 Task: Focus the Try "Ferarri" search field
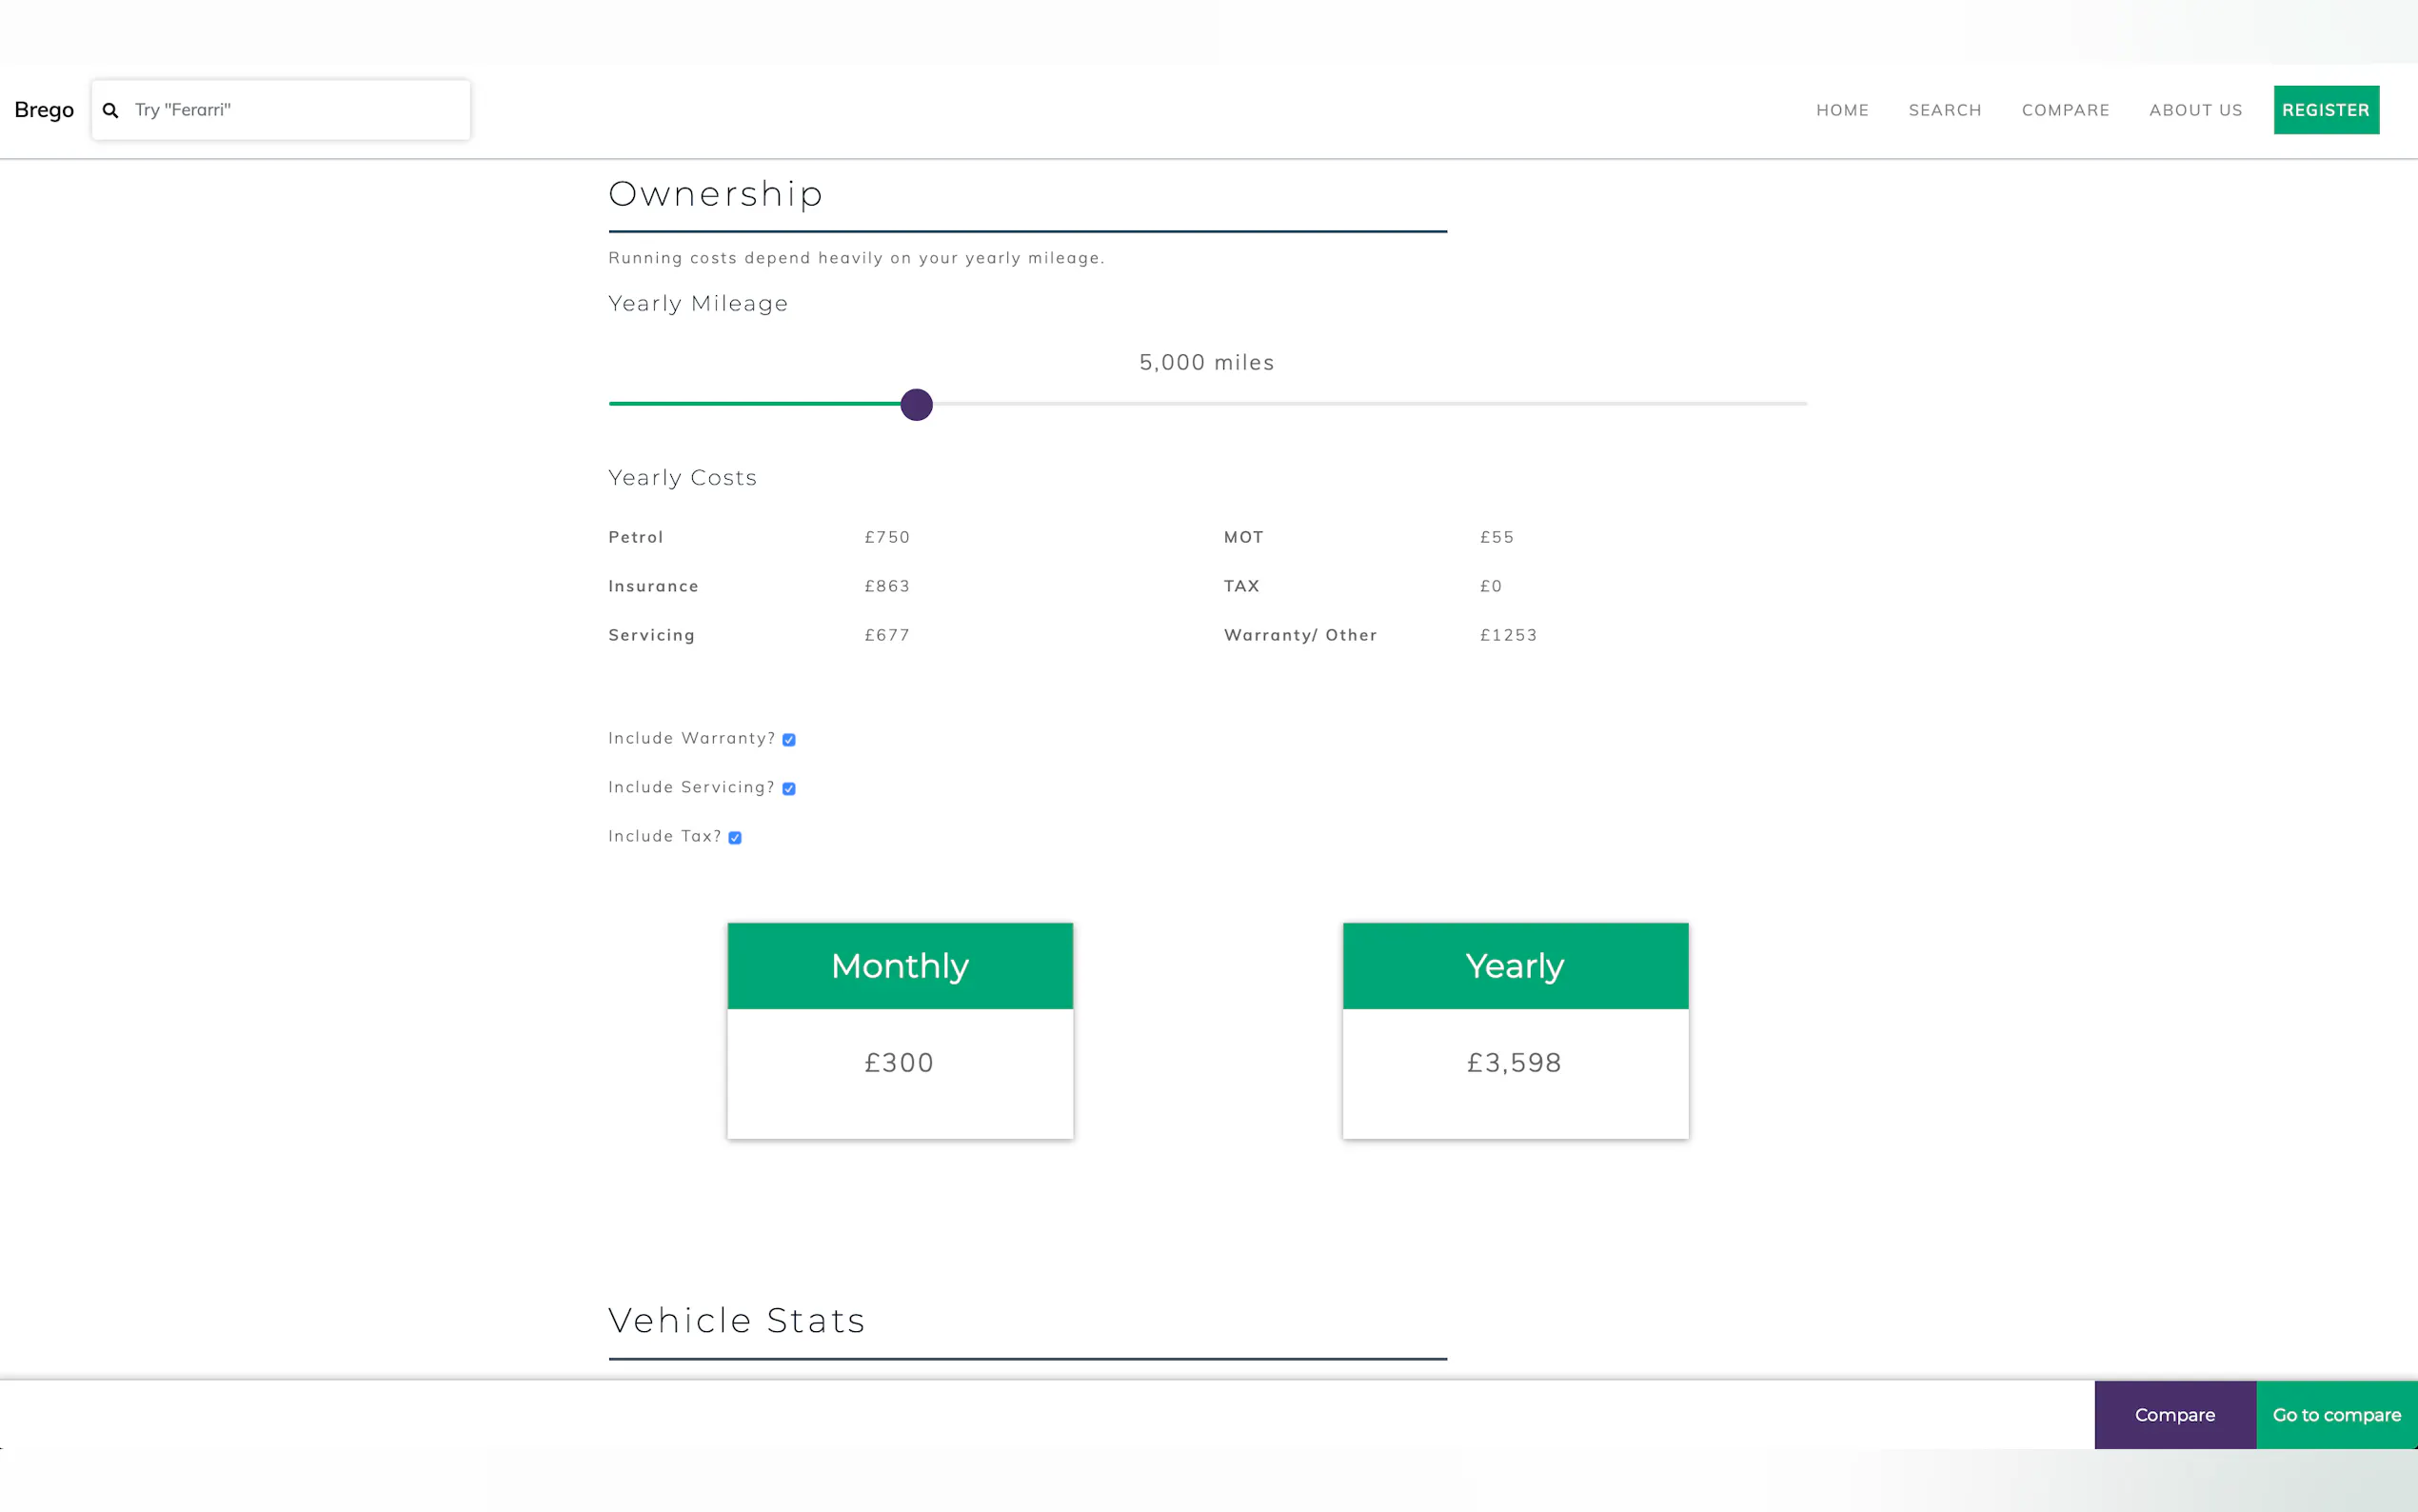[295, 110]
